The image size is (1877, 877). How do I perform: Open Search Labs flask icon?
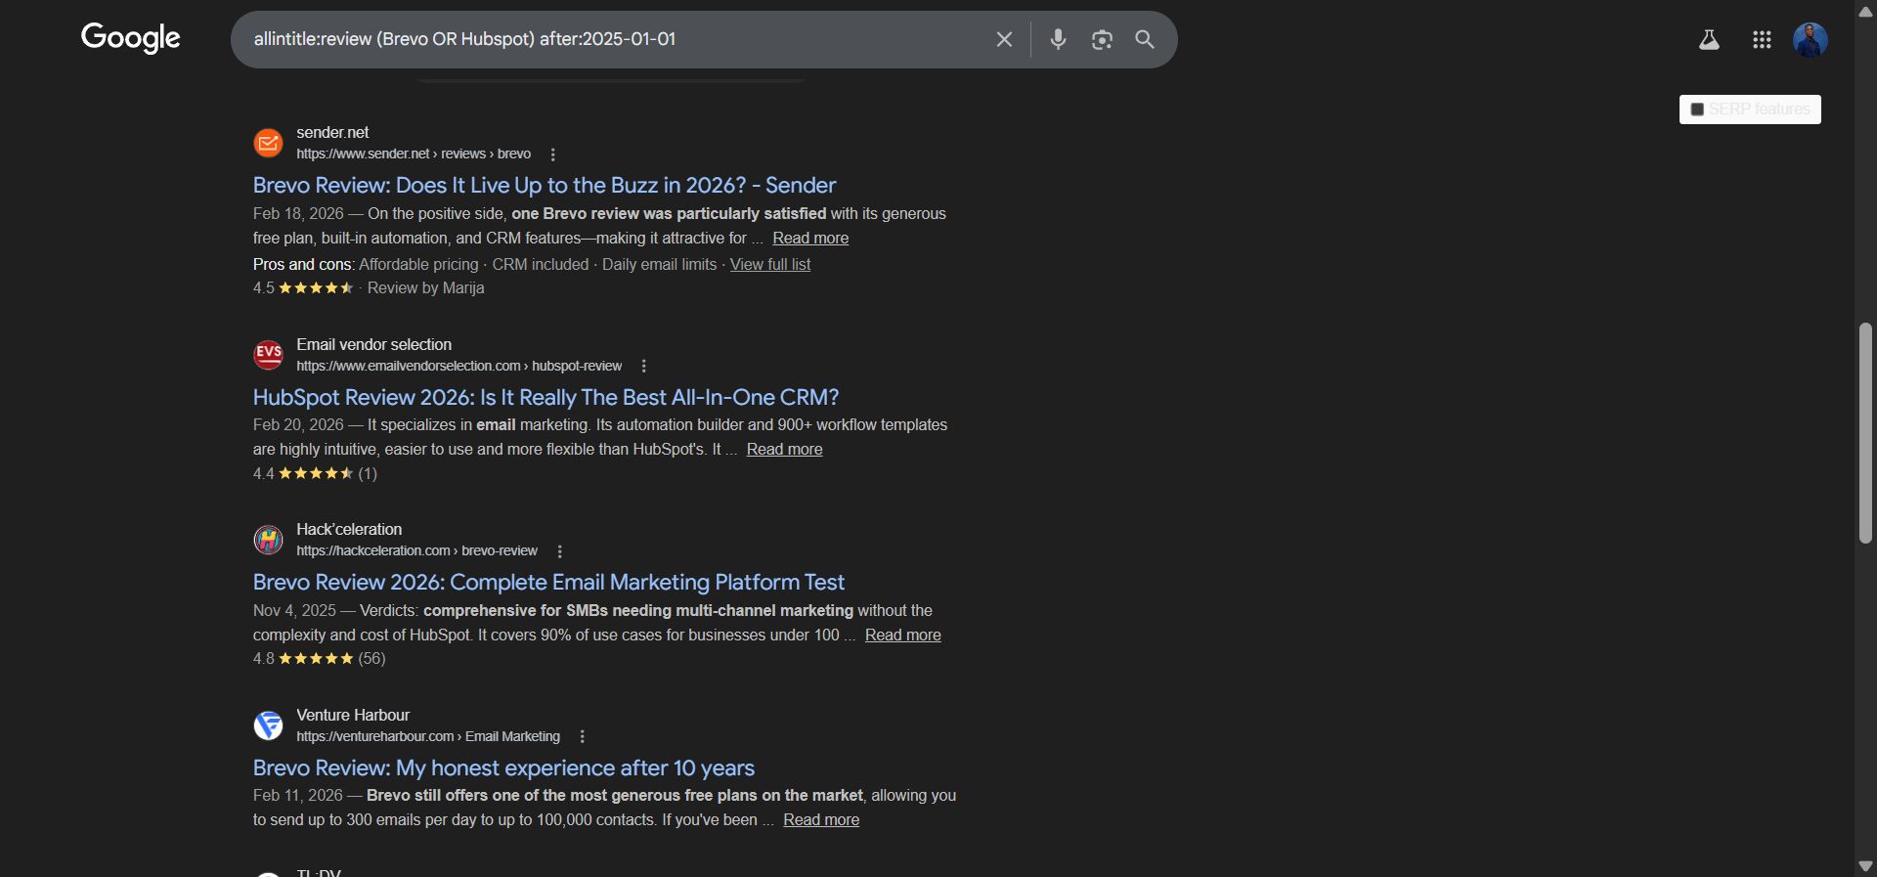(x=1709, y=39)
